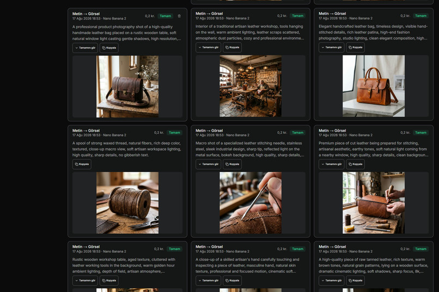Open the needle stitching leather macro image
The height and width of the screenshot is (292, 439).
[251, 203]
